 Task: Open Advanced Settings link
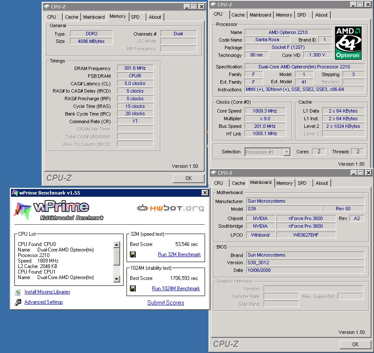coord(44,302)
